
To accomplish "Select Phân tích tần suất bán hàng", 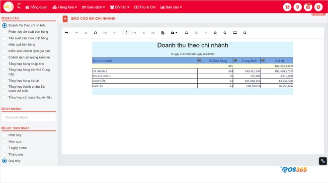I will pos(25,32).
